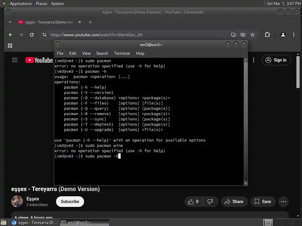Switch to vm3@vm3:~ terminal in taskbar

84,222
